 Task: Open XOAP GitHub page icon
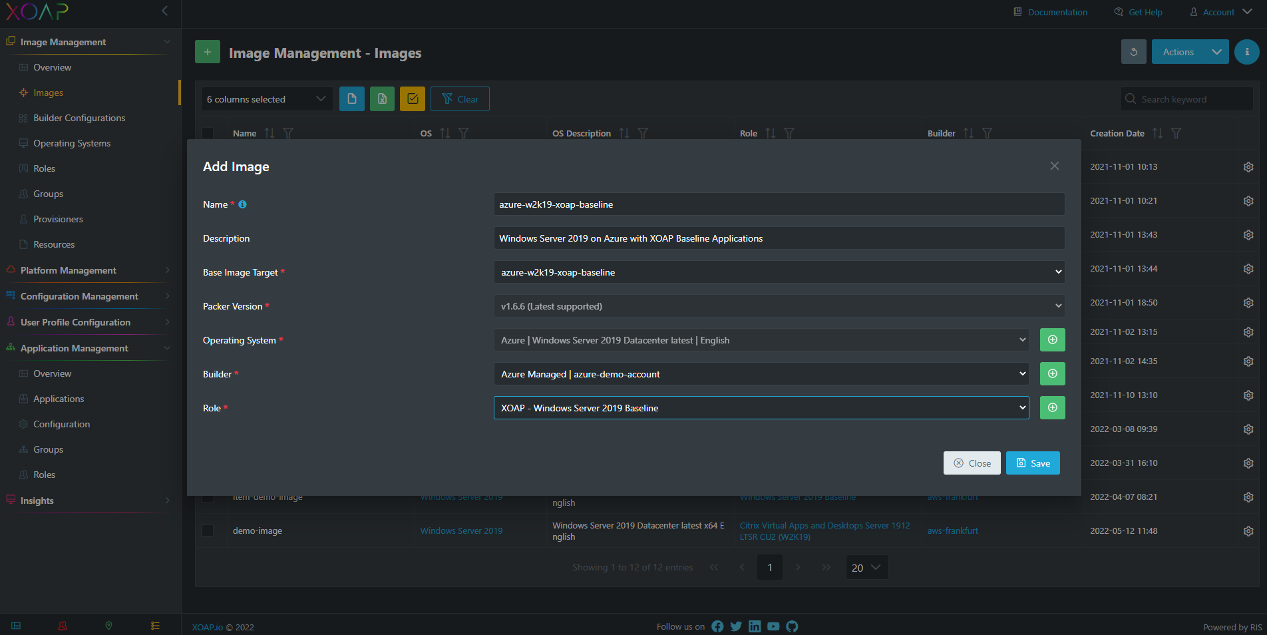(x=792, y=626)
